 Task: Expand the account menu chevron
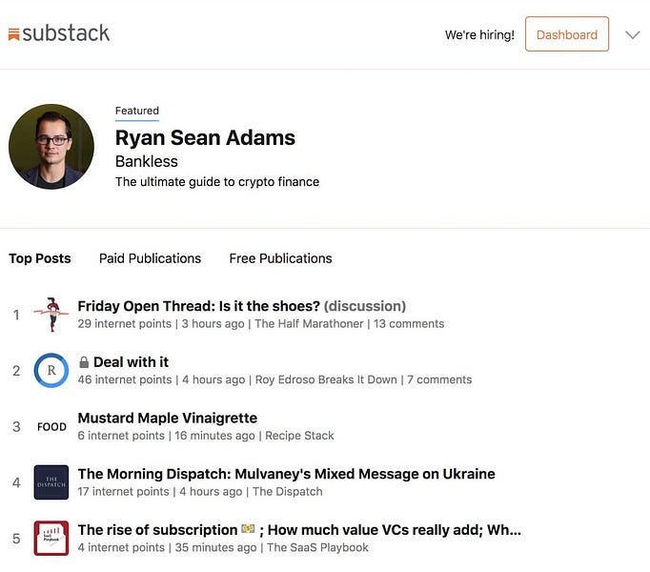[x=632, y=35]
